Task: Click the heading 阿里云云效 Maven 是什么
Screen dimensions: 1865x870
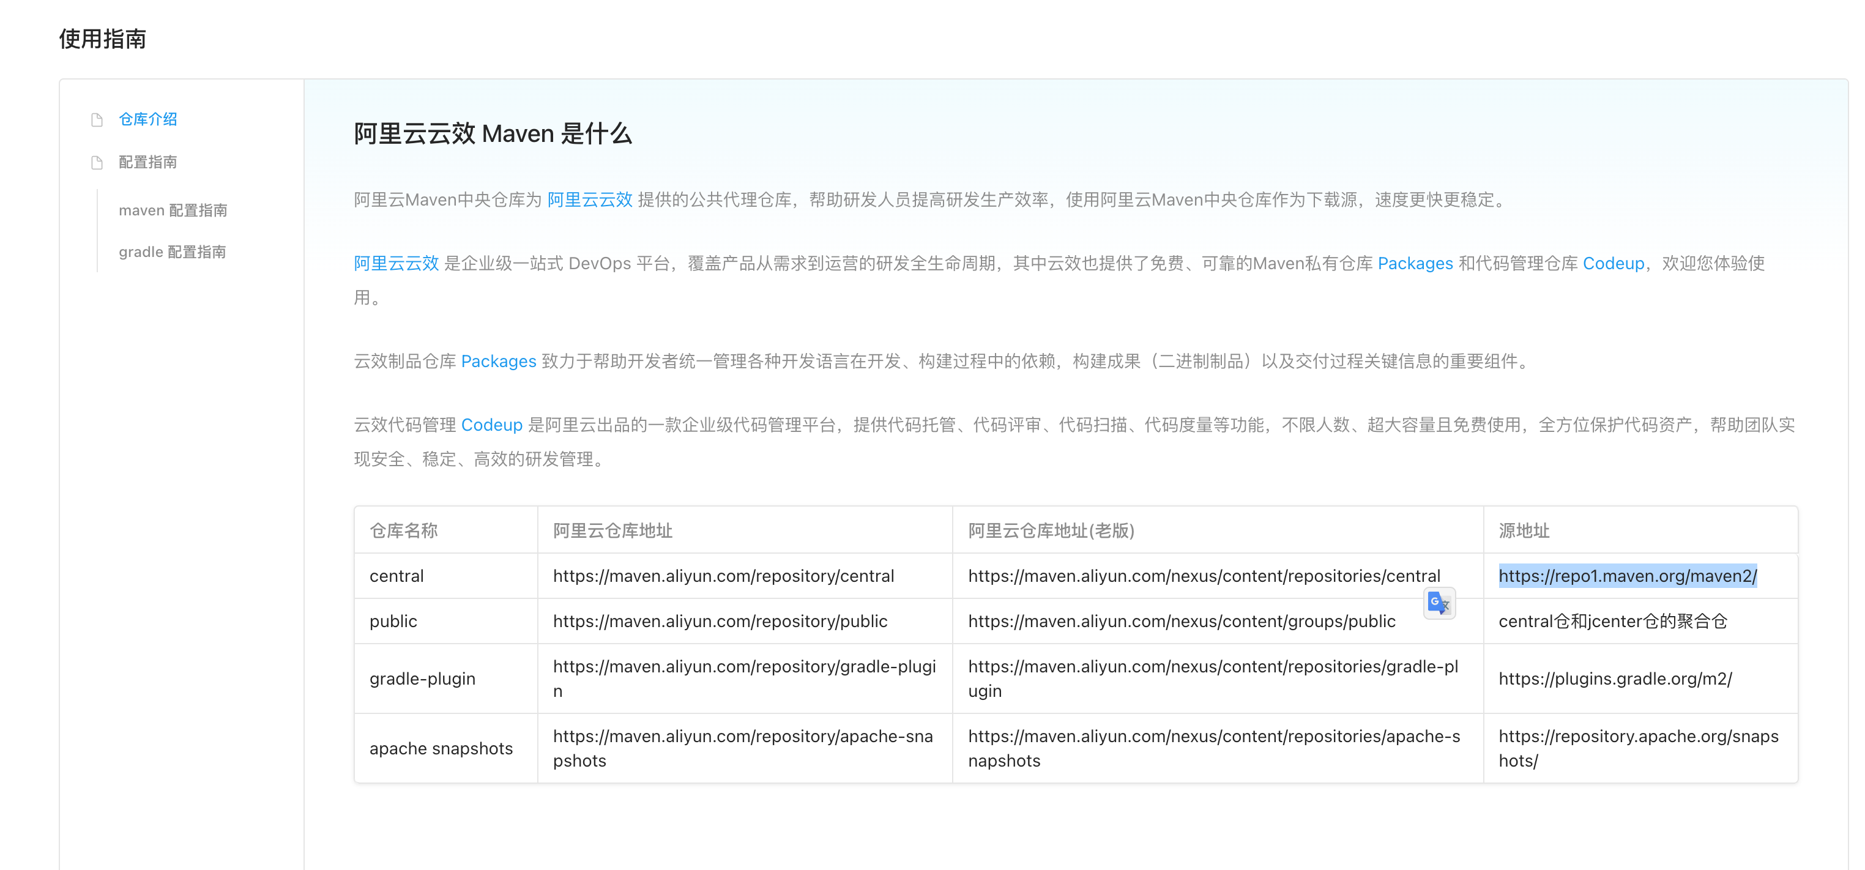Action: (x=493, y=134)
